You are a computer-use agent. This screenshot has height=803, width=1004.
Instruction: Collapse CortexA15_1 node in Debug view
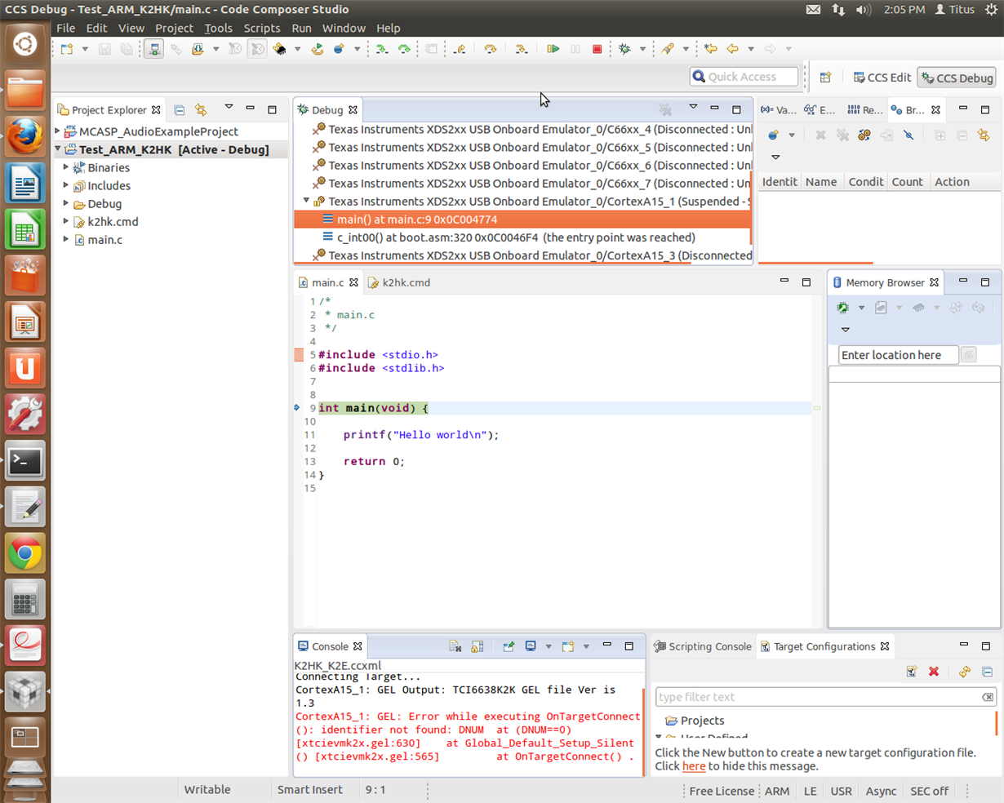click(306, 201)
